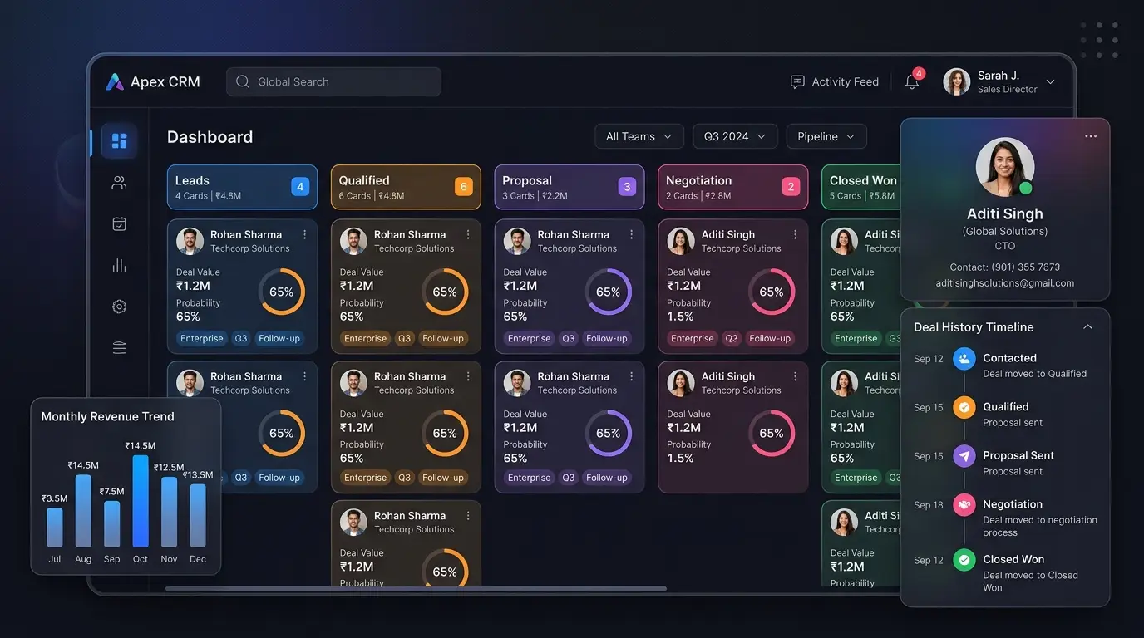The width and height of the screenshot is (1144, 638).
Task: Click the 65% progress ring on Q2-tagged Negotiation card
Action: (x=772, y=292)
